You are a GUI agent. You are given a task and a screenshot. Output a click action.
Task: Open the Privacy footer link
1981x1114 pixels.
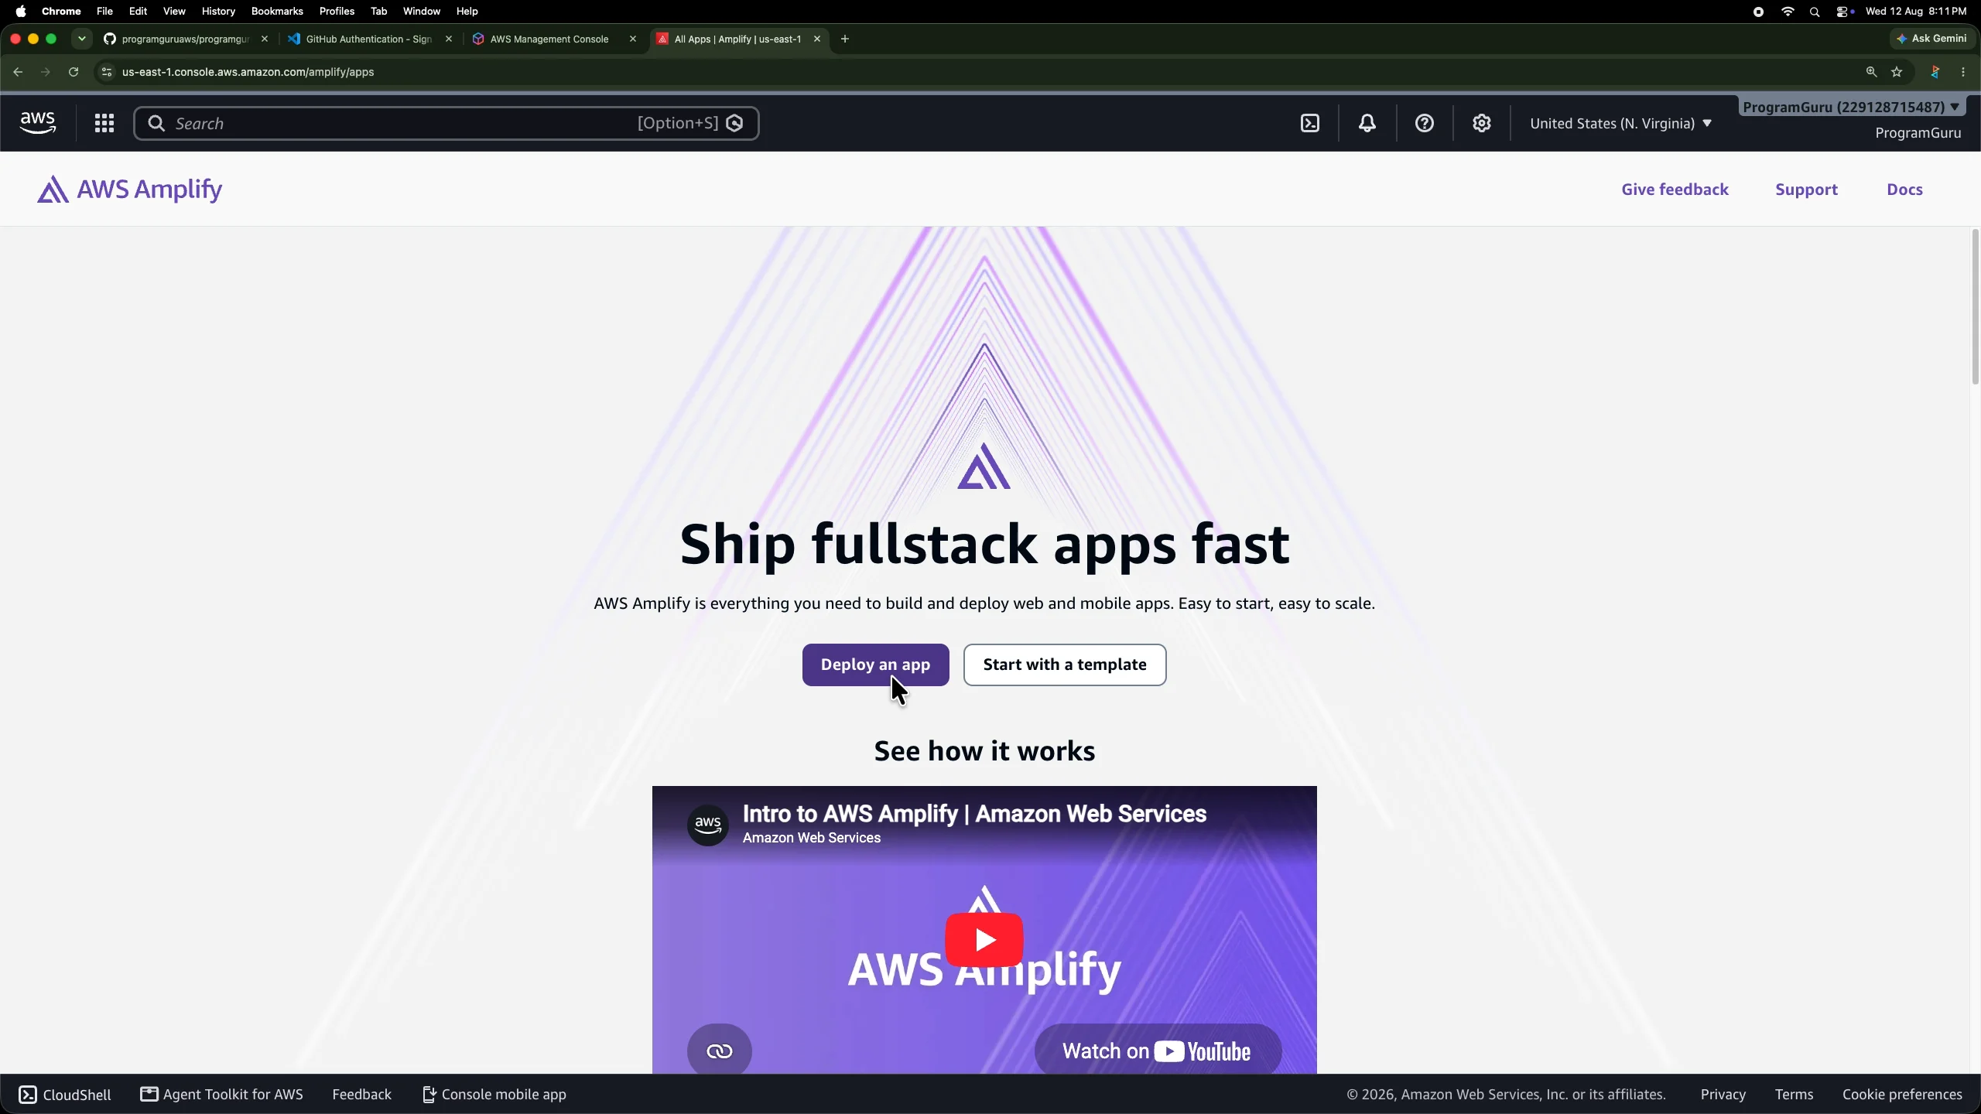1723,1095
